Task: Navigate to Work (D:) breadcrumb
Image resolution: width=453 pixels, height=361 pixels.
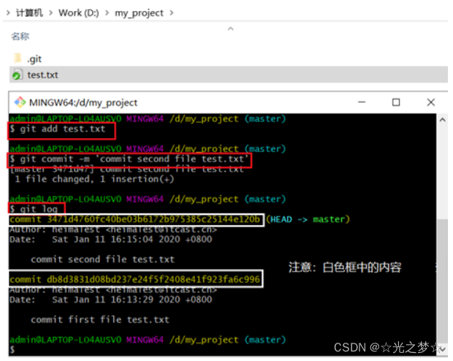Action: tap(79, 12)
